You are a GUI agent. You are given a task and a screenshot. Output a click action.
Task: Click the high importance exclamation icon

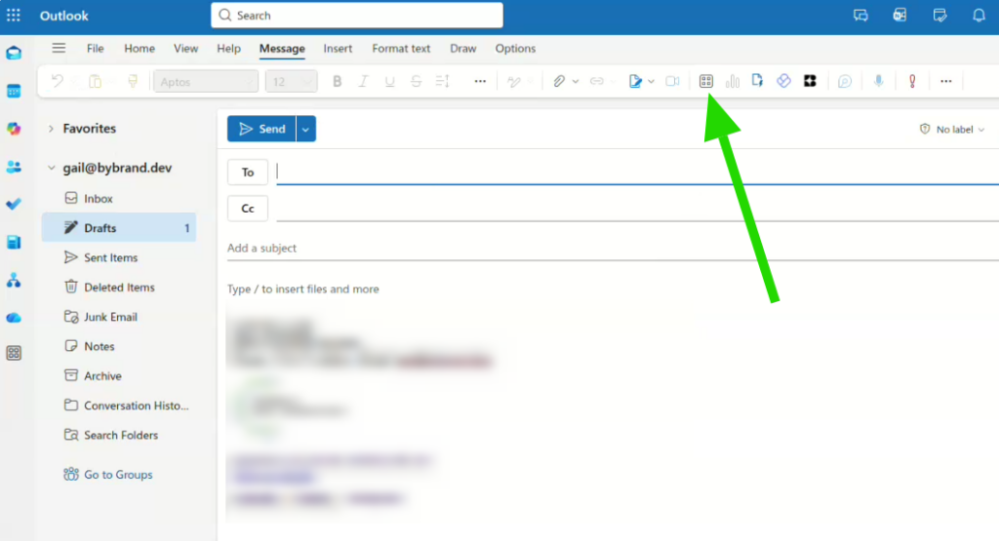coord(912,82)
